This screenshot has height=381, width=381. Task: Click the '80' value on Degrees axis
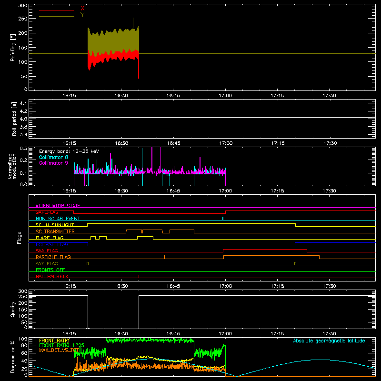coord(24,345)
